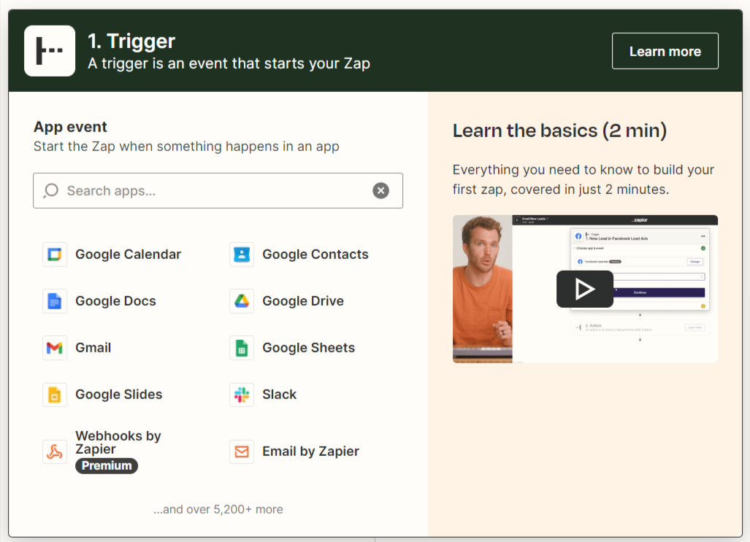This screenshot has width=750, height=542.
Task: Choose the Google Calendar label
Action: tap(129, 255)
